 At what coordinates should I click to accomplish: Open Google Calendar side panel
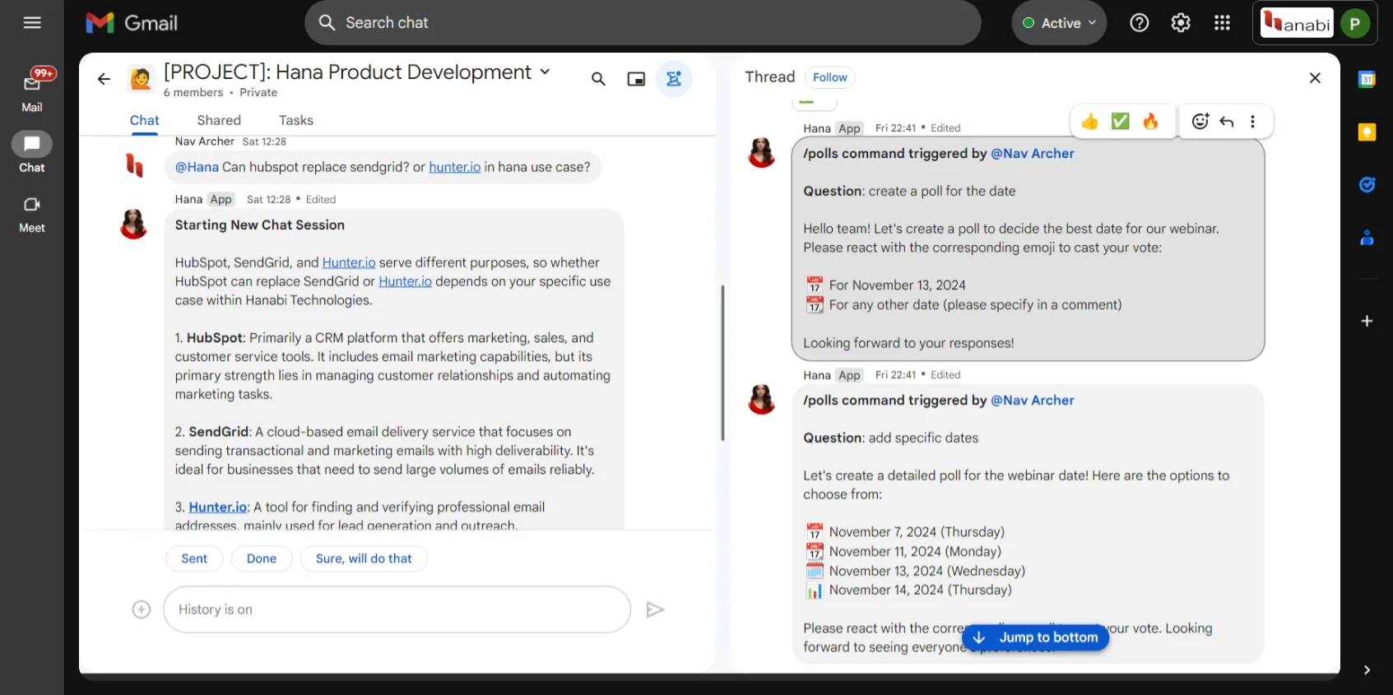[x=1367, y=80]
